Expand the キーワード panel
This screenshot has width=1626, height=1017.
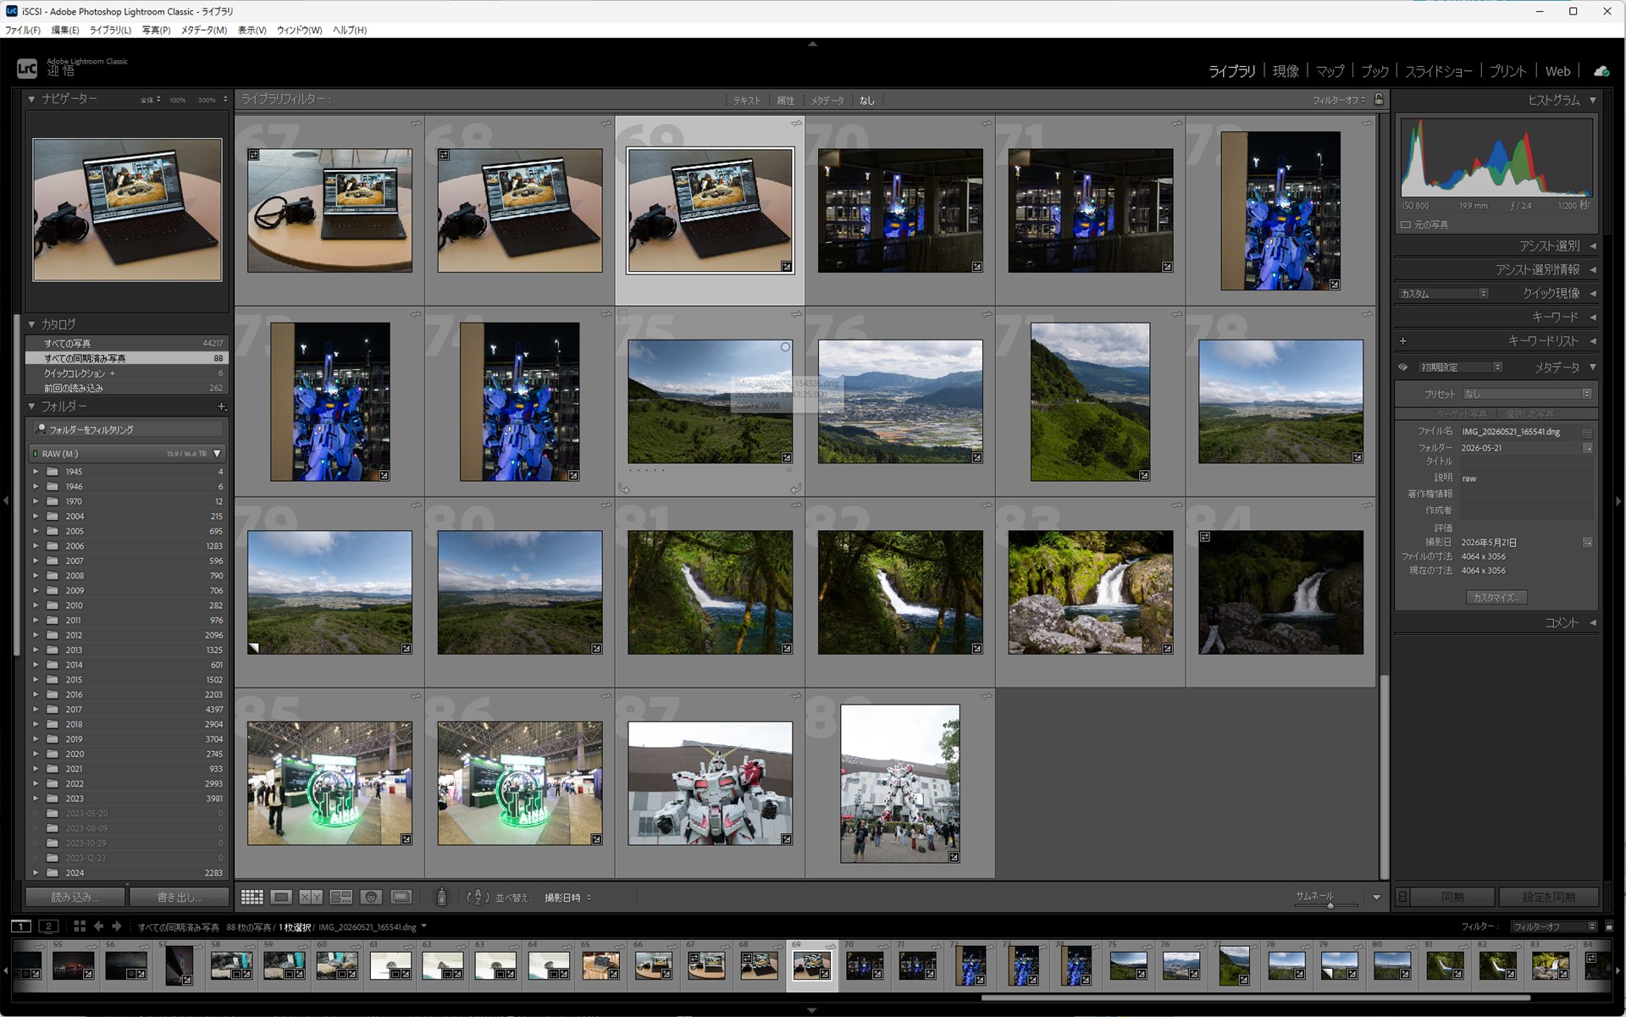pyautogui.click(x=1593, y=317)
